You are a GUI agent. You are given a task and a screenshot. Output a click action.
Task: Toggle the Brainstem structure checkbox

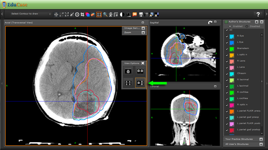227,49
